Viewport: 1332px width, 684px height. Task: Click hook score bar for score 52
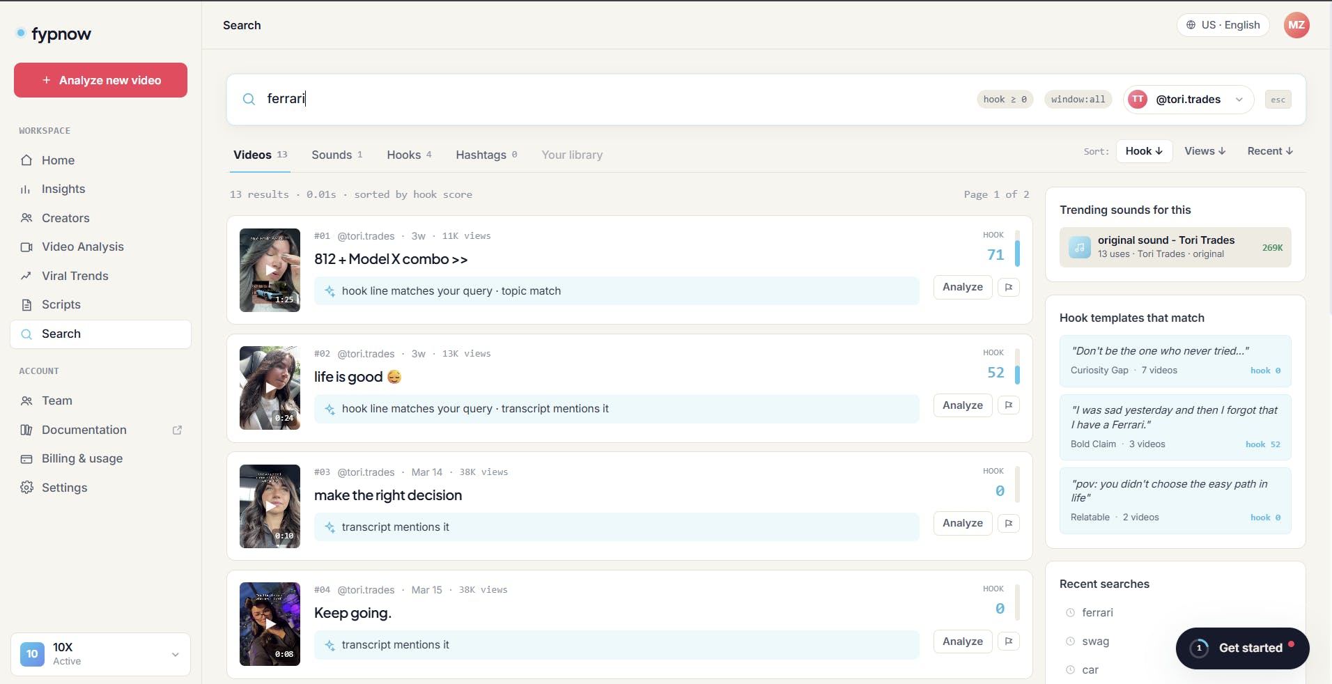pos(1017,366)
